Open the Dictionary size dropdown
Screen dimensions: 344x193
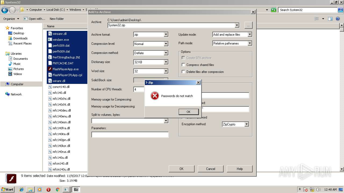[x=166, y=62]
